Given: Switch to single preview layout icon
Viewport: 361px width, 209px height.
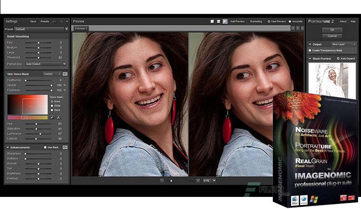Looking at the screenshot, I should pos(212,21).
